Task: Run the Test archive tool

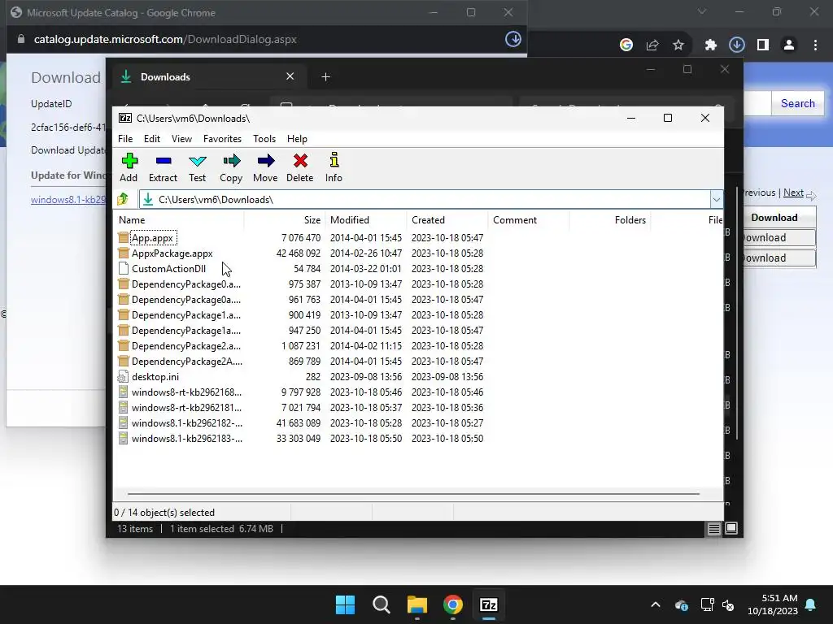Action: [x=197, y=161]
